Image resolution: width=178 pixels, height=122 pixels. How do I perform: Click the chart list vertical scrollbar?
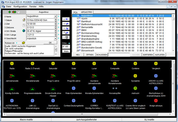(173, 33)
